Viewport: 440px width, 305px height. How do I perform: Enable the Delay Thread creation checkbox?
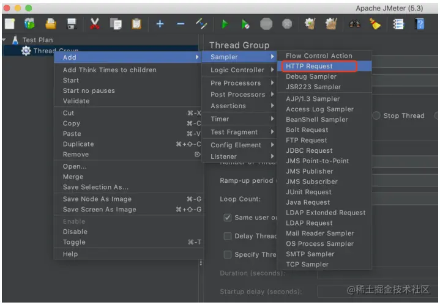point(228,236)
